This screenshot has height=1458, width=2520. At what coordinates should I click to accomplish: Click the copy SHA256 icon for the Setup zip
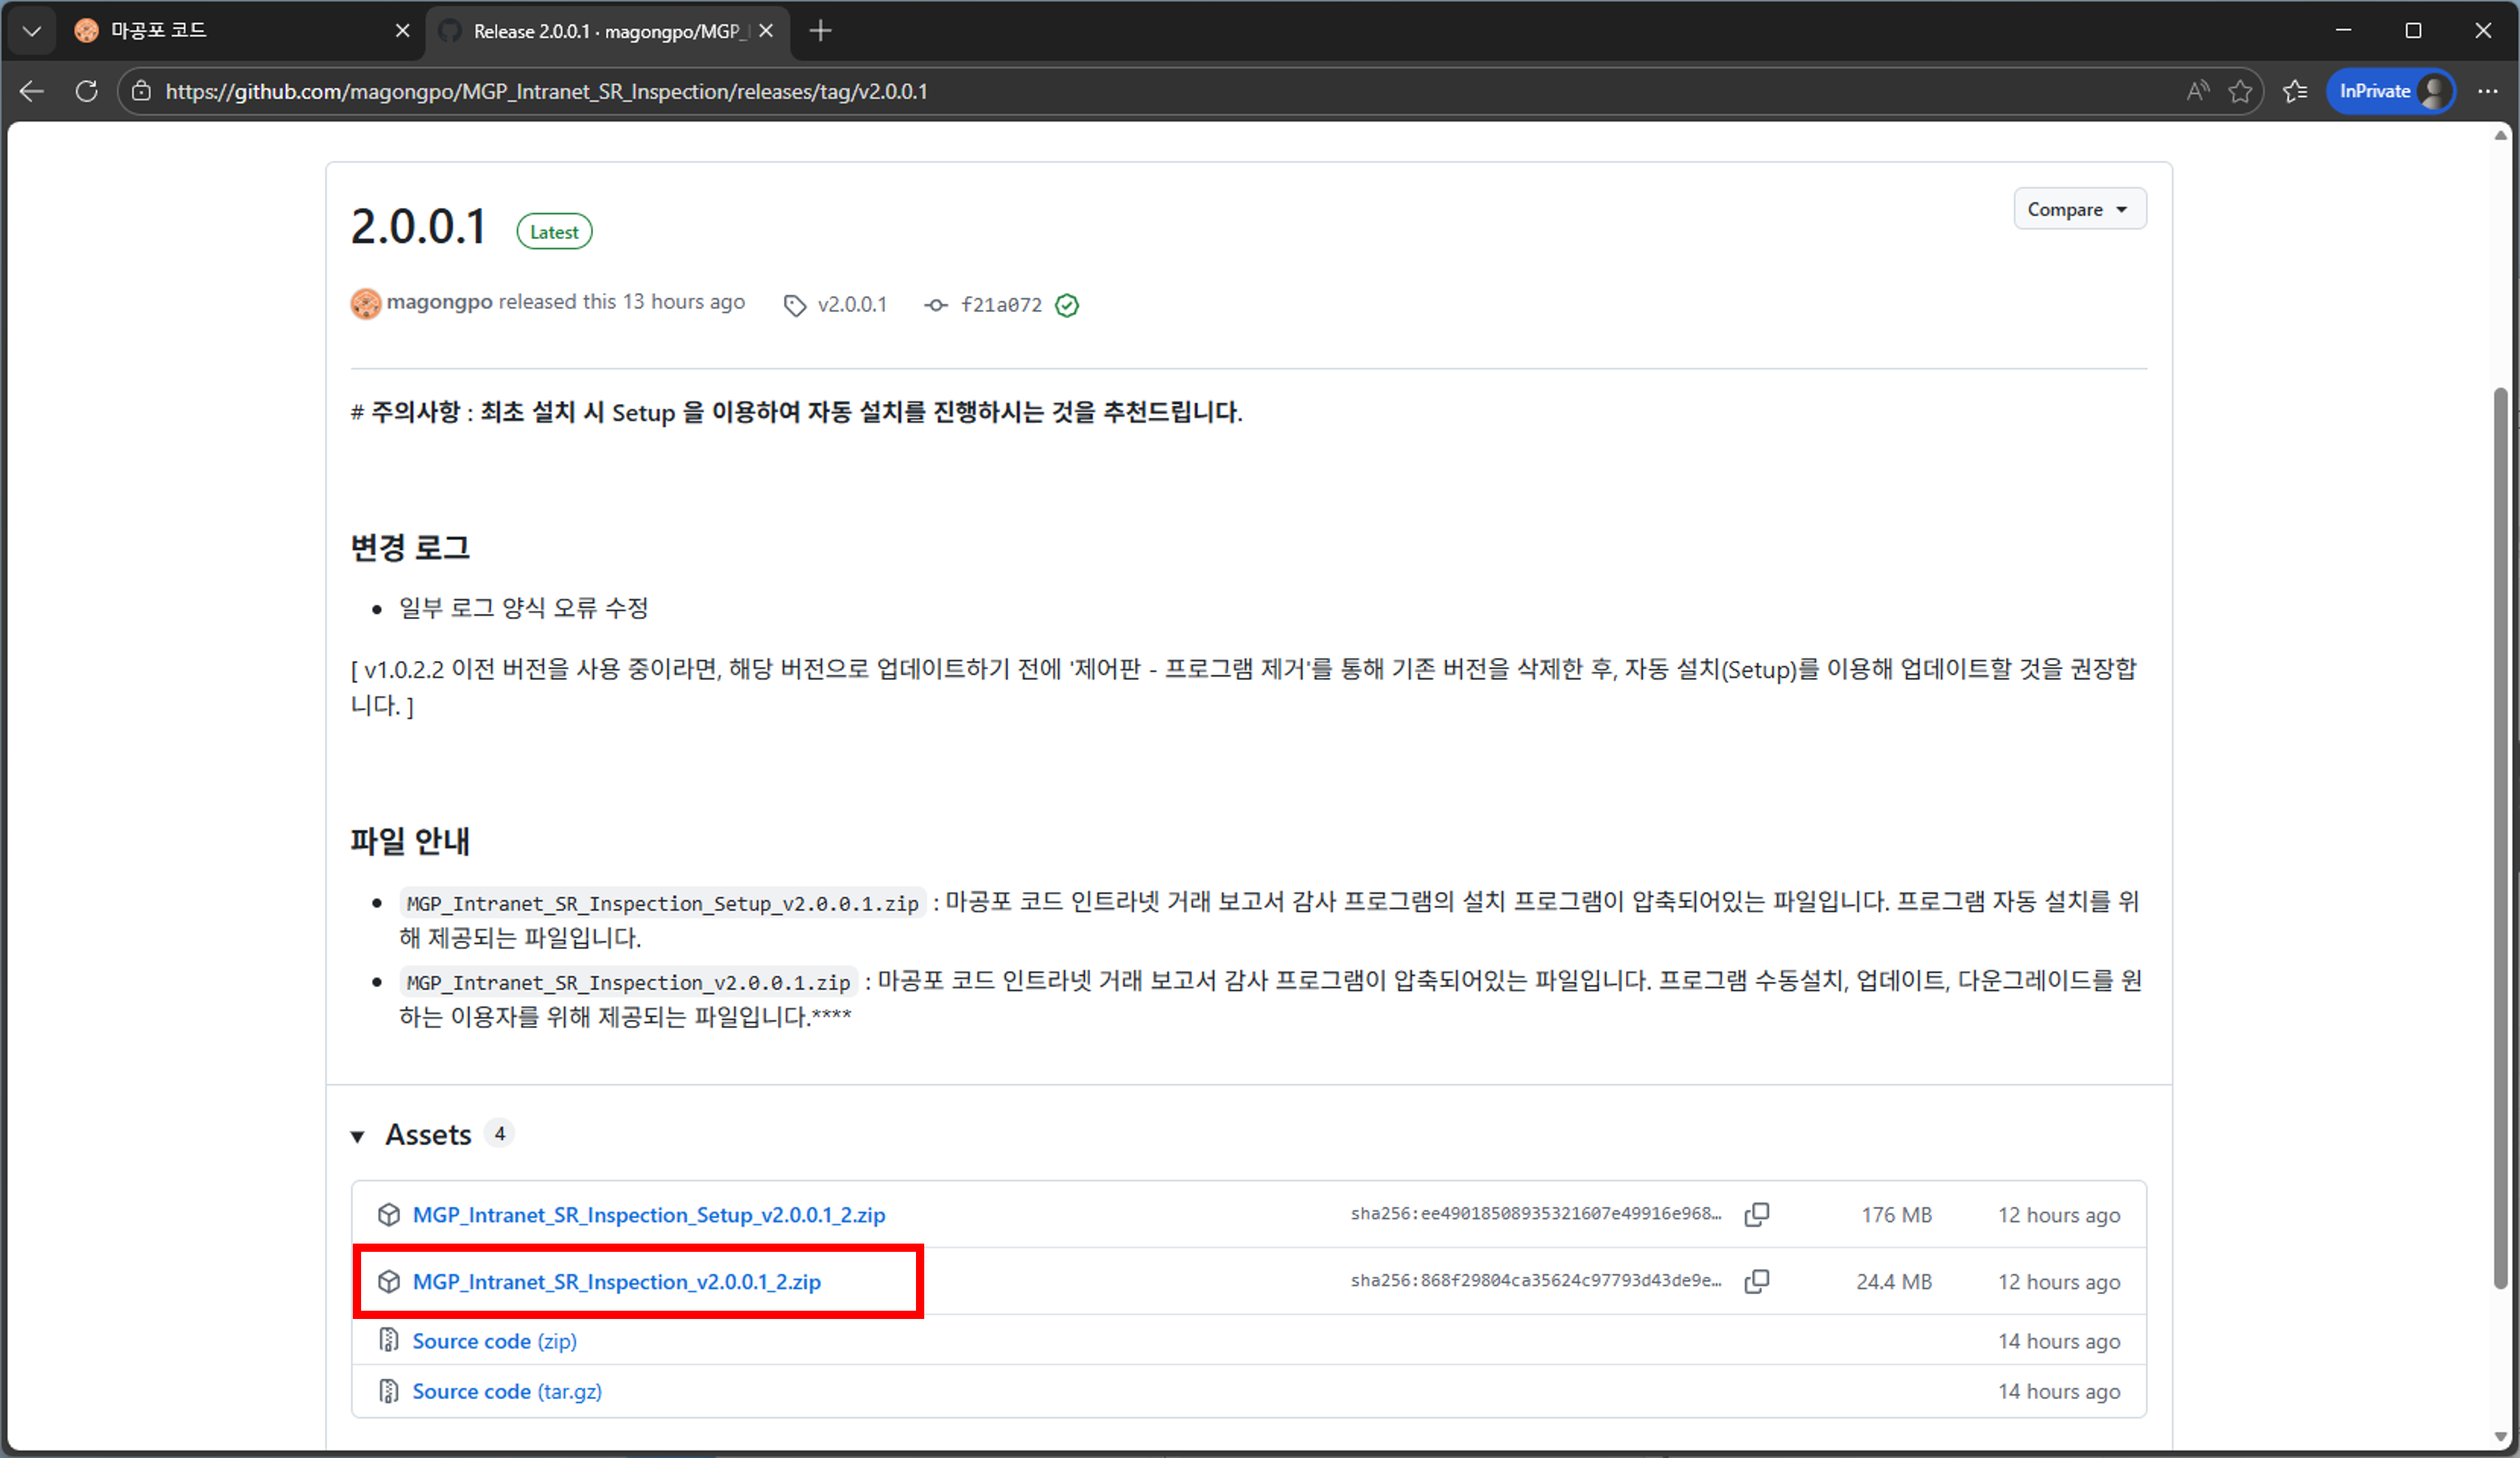(x=1758, y=1214)
